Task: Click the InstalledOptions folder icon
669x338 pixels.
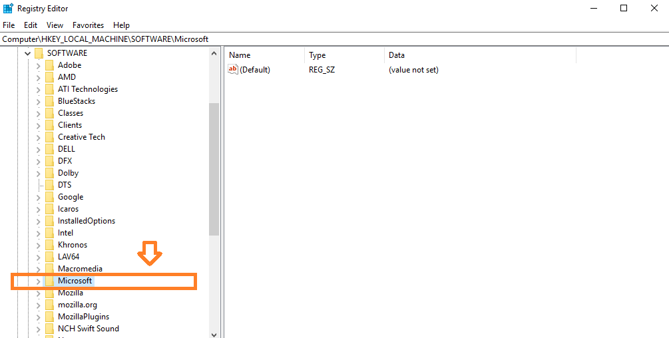Action: [x=49, y=221]
